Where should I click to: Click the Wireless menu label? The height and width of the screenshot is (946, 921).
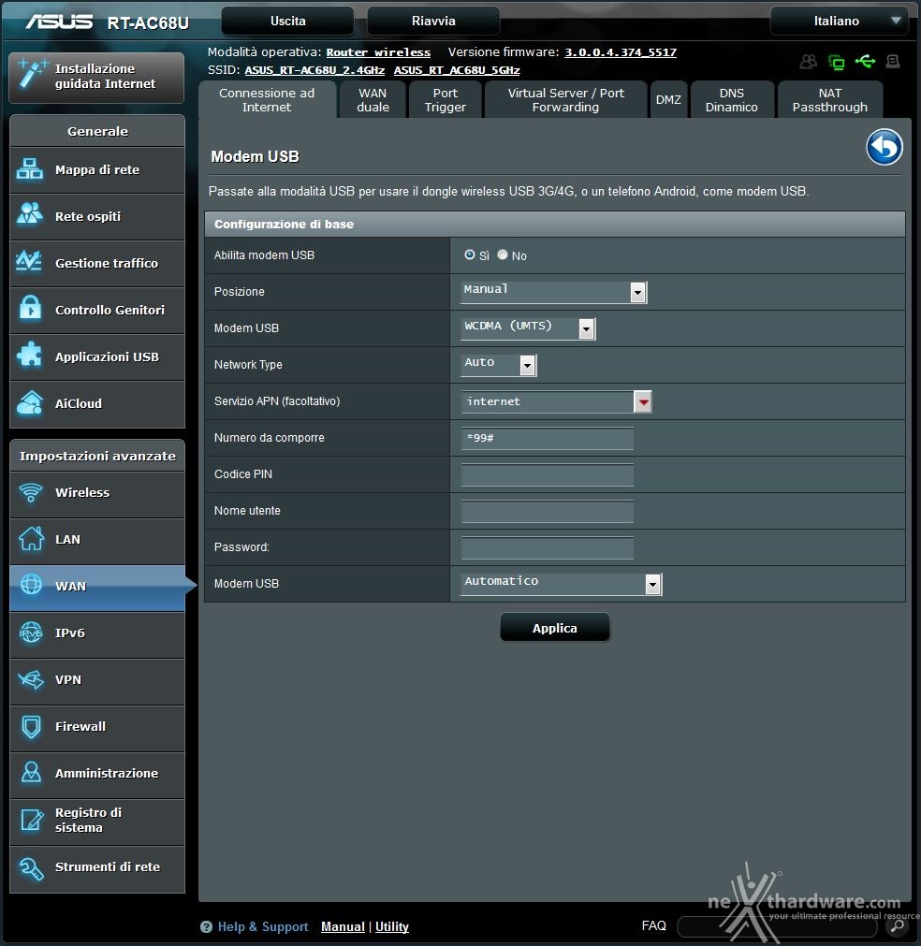pos(82,492)
